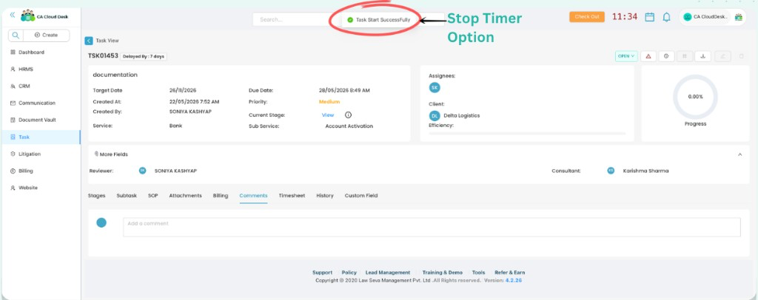The width and height of the screenshot is (758, 300).
Task: Click the sidebar search magnifier icon
Action: [16, 35]
